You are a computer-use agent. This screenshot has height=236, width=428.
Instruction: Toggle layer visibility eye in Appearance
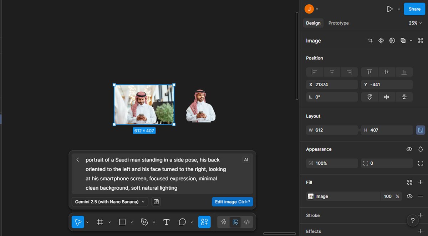[x=409, y=149]
